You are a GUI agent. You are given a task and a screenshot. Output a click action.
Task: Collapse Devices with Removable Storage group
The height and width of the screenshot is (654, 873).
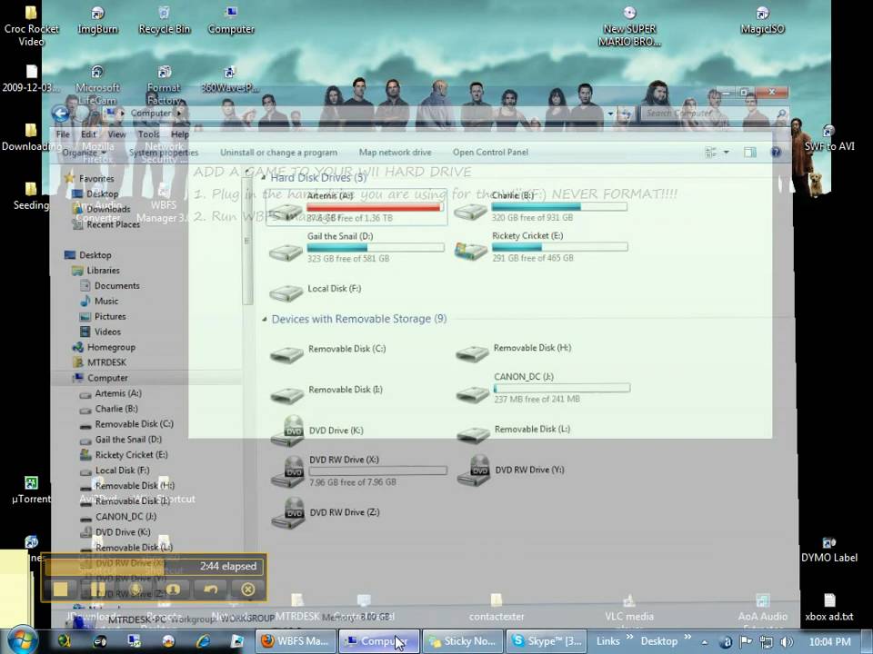pyautogui.click(x=265, y=319)
